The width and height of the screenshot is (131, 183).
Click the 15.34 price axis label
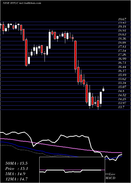pyautogui.click(x=122, y=83)
